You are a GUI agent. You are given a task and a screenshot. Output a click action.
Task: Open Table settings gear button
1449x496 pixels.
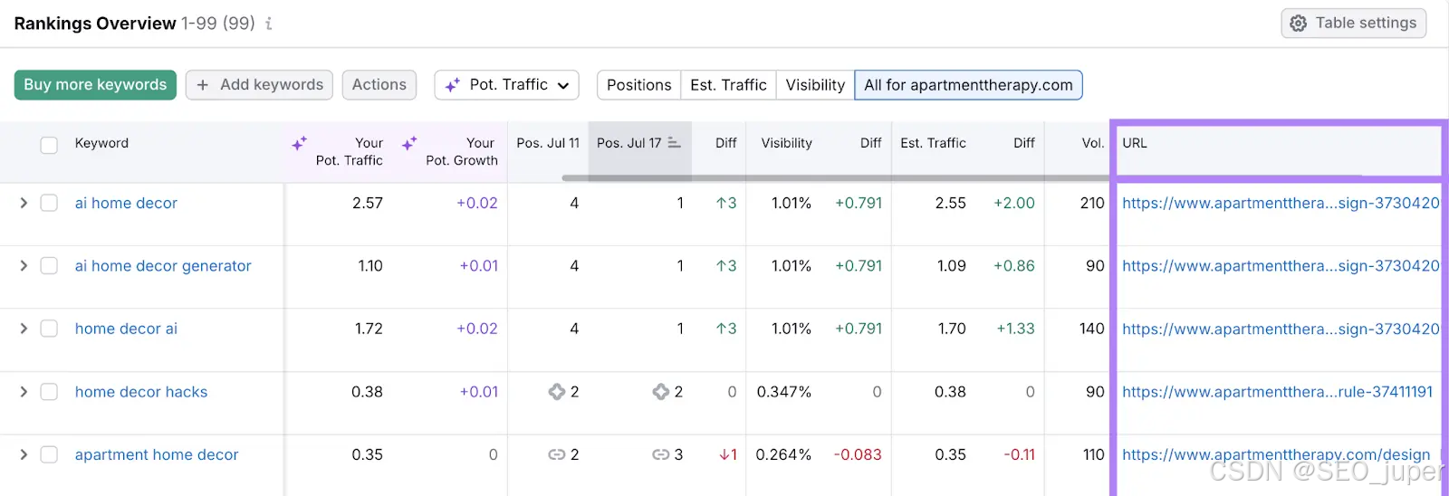1353,23
